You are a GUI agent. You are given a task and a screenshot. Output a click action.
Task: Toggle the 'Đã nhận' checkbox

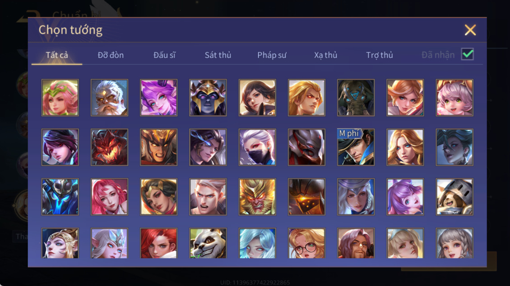(468, 54)
